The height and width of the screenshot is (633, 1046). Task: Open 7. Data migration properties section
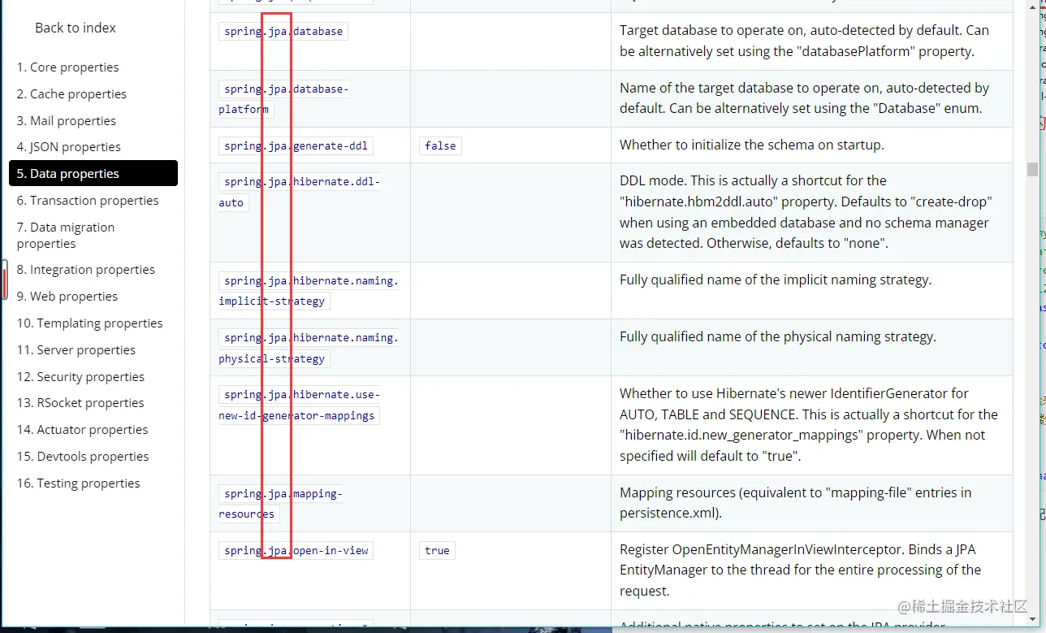(66, 236)
